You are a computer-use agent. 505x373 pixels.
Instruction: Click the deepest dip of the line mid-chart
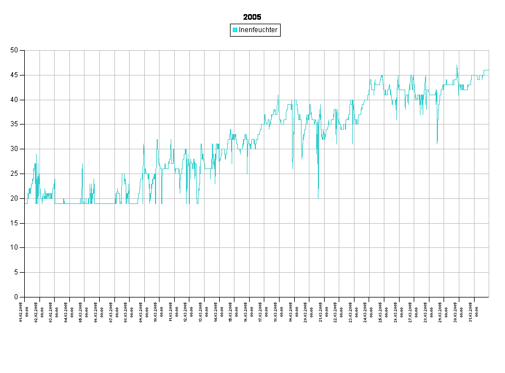(318, 197)
